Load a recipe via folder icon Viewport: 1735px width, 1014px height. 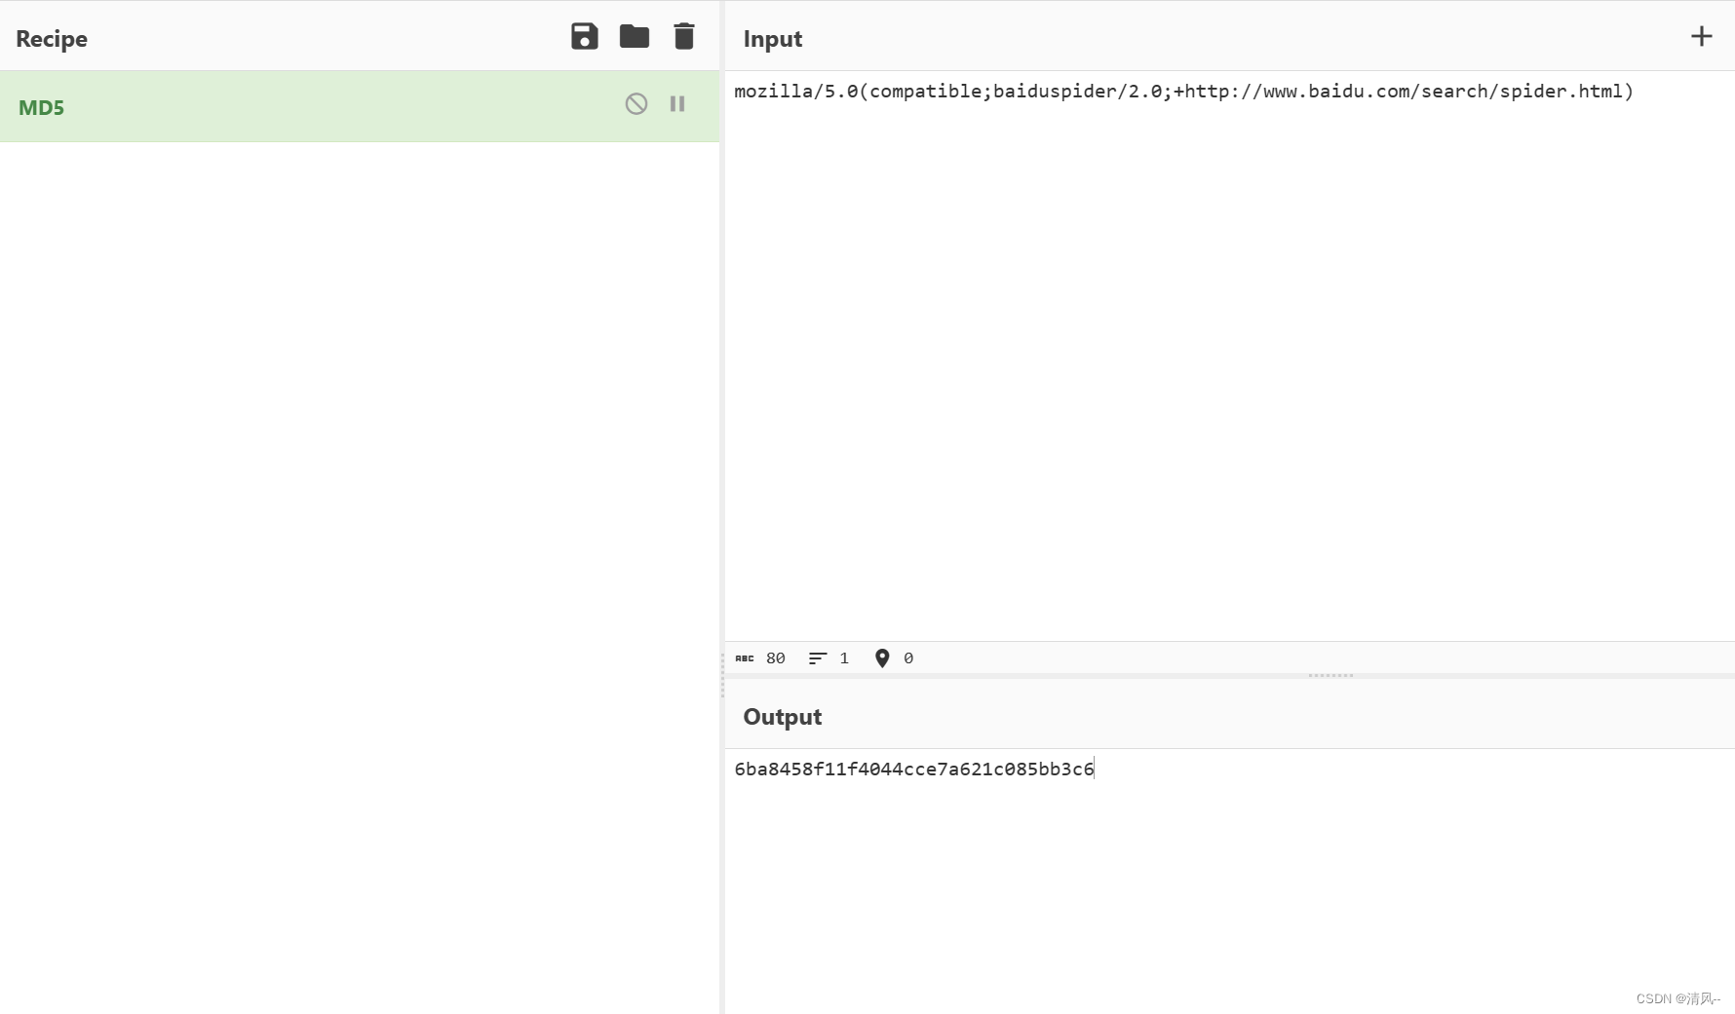[635, 37]
